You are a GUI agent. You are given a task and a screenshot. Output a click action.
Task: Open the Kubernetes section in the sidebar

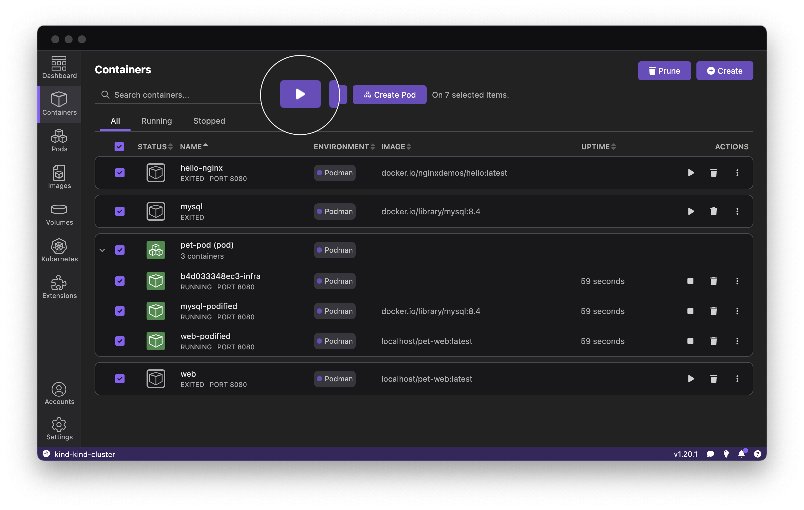59,250
